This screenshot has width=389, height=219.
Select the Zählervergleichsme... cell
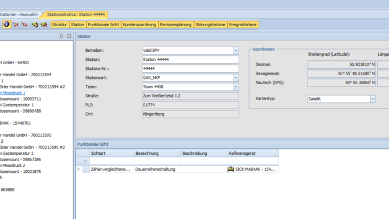pyautogui.click(x=112, y=170)
